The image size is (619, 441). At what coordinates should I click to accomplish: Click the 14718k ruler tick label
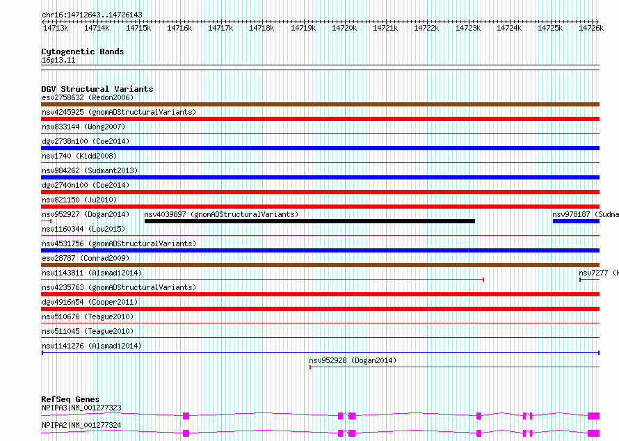(x=262, y=28)
